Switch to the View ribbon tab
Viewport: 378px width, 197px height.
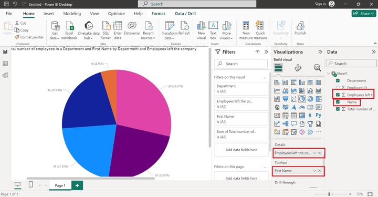[x=94, y=14]
